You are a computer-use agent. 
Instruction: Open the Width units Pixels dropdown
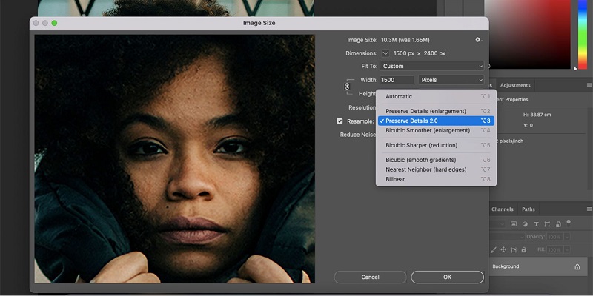point(451,80)
